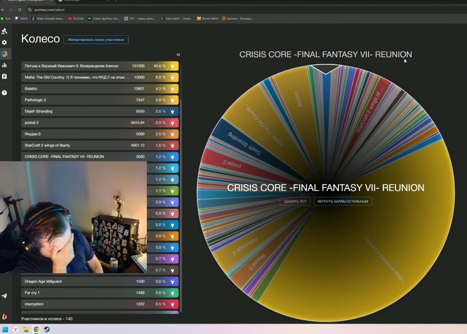The image size is (467, 334).
Task: Open the Windows Start menu
Action: click(5, 329)
